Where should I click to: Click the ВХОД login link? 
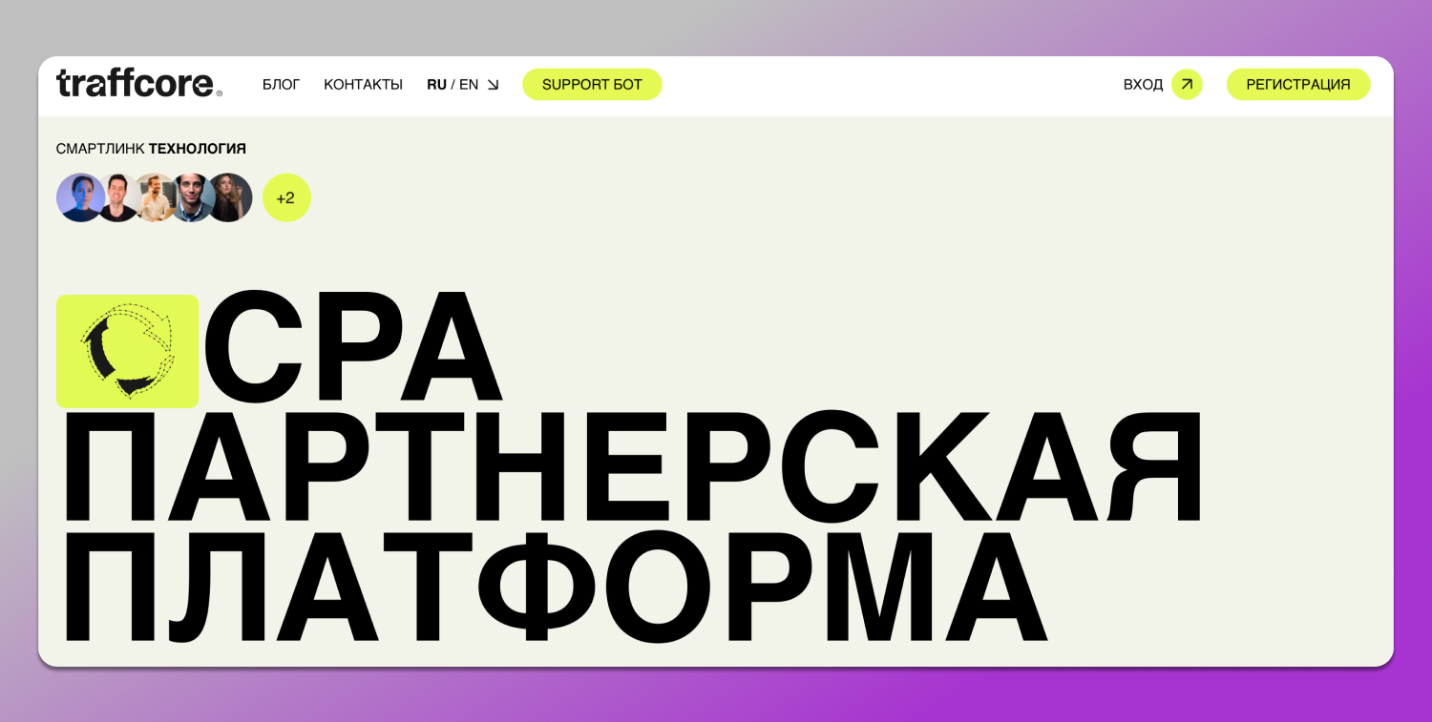pos(1143,84)
